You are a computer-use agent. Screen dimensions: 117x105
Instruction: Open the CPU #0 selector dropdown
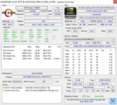click(8, 21)
